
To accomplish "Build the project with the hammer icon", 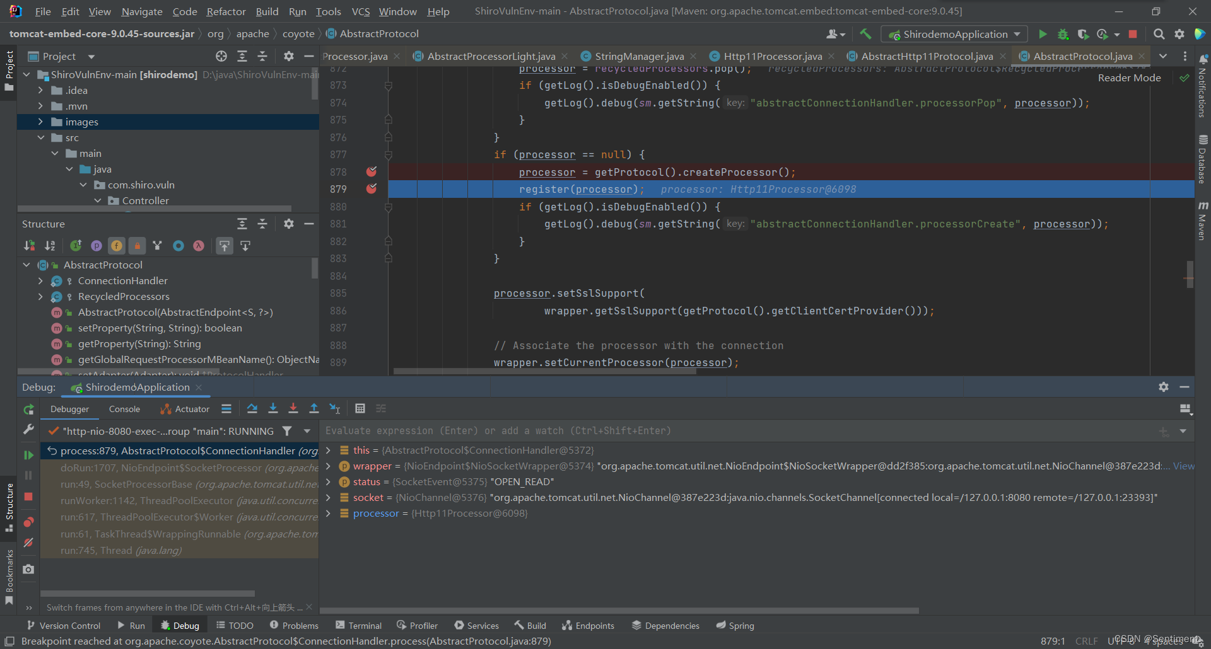I will pos(865,34).
